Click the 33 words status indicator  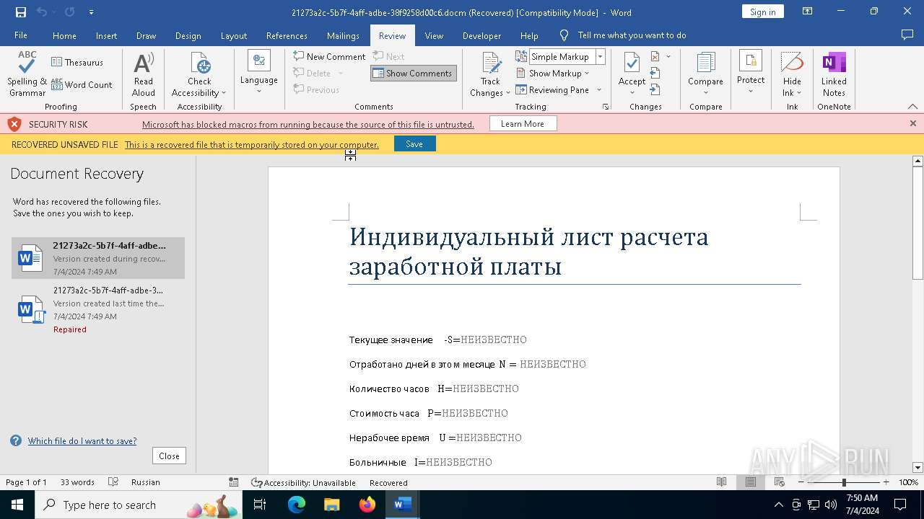point(77,482)
